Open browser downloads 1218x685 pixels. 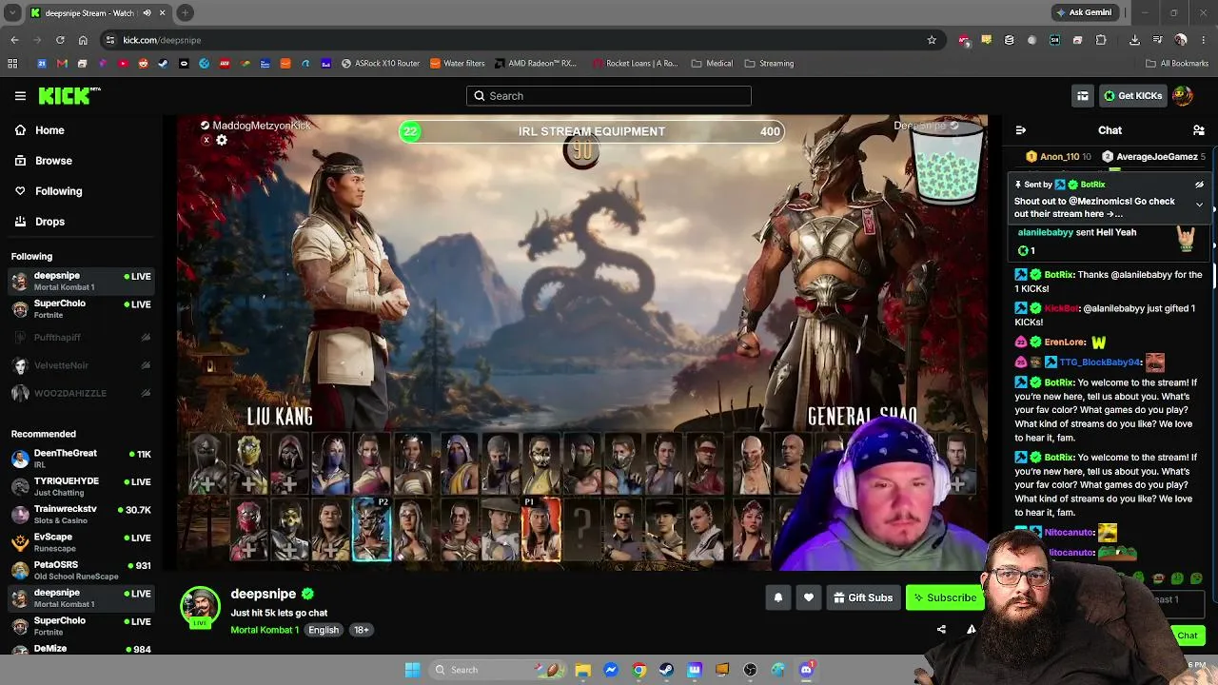[1134, 40]
